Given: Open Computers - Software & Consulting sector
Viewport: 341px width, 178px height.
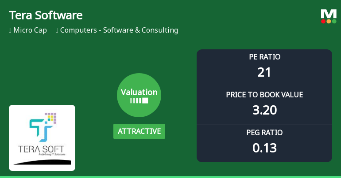Looking at the screenshot, I should pyautogui.click(x=119, y=30).
